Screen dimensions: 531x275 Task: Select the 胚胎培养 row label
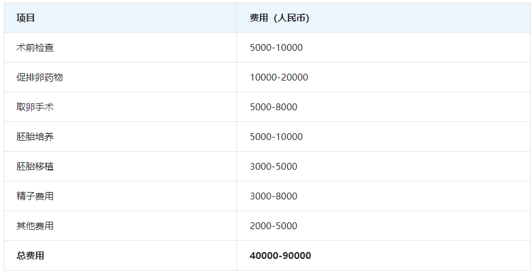pos(35,137)
